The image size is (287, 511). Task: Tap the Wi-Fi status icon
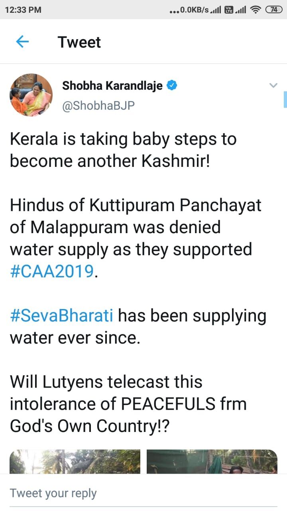255,10
